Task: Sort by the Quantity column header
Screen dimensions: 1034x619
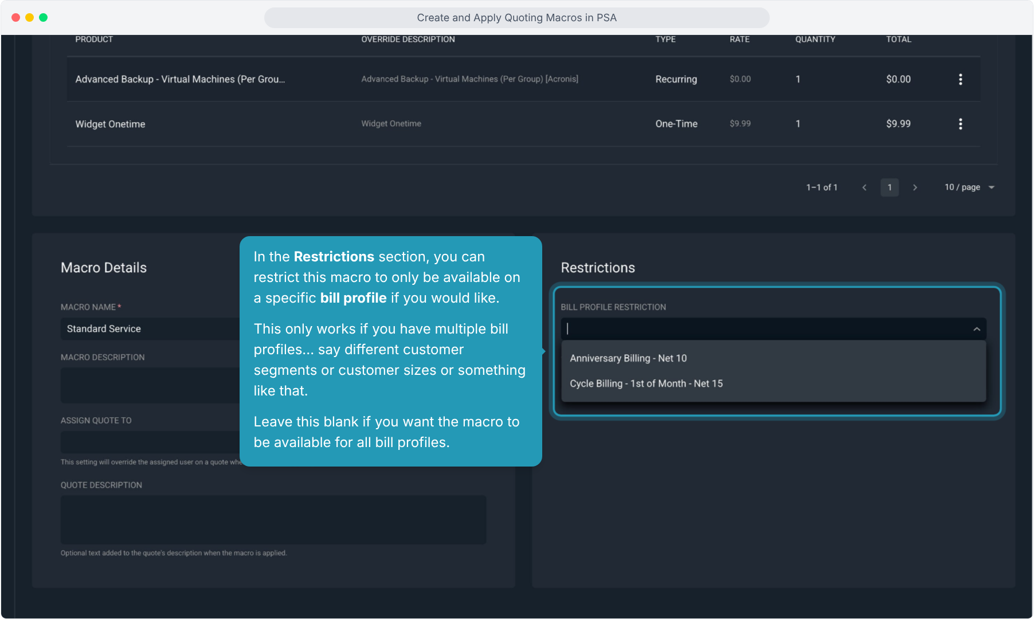Action: click(x=815, y=40)
